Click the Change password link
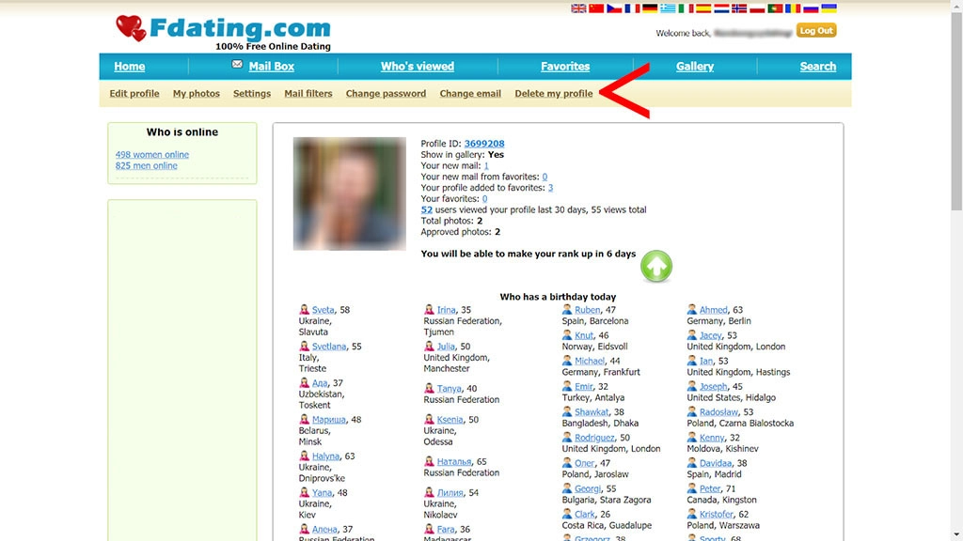This screenshot has width=963, height=541. (386, 94)
